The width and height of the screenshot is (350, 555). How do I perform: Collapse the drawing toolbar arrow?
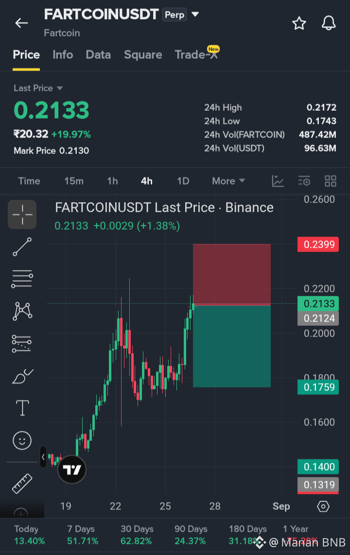point(43,457)
